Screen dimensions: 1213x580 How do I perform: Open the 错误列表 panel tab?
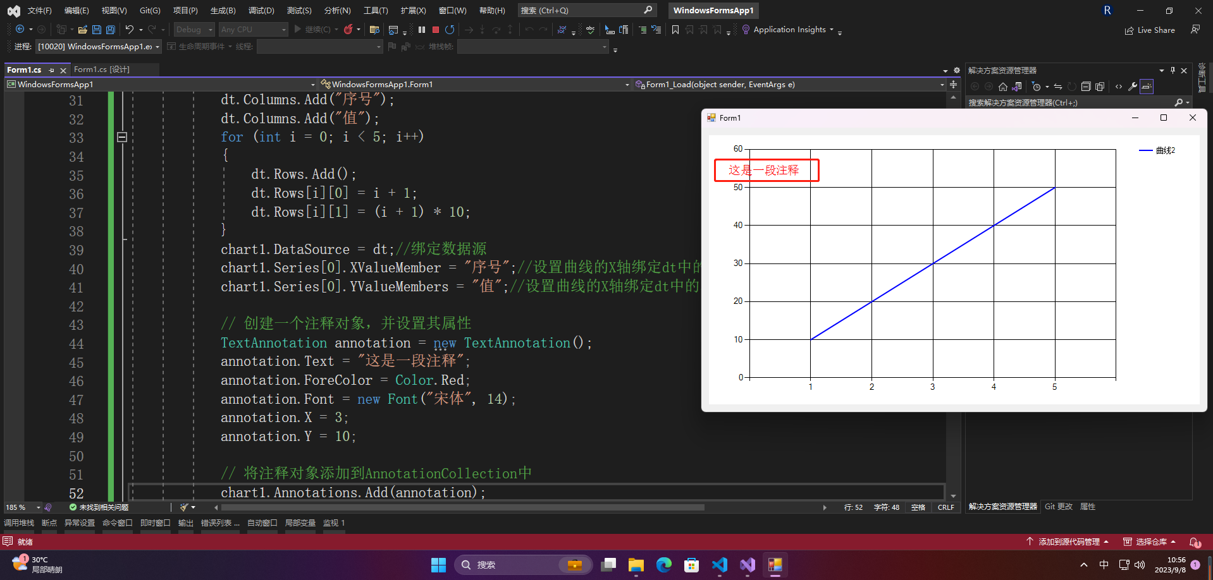pos(220,523)
